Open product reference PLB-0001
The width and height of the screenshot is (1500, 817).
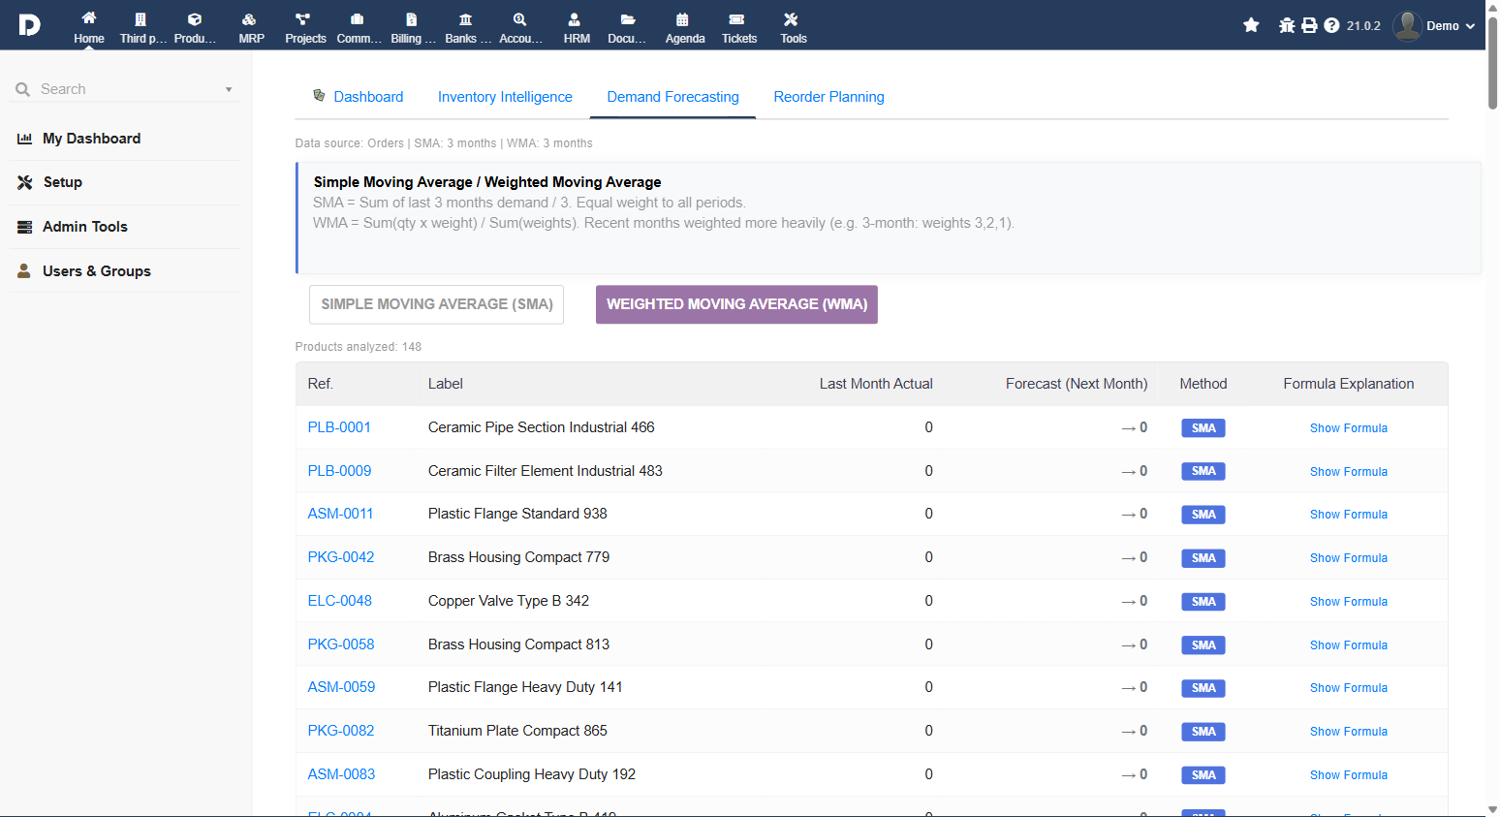point(339,427)
